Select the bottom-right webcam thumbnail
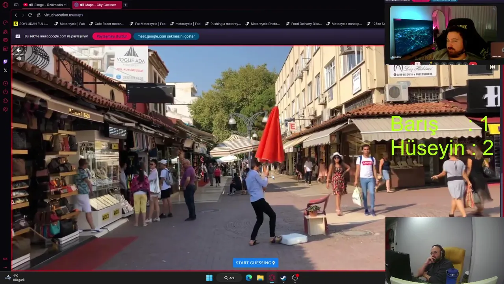 [x=444, y=250]
